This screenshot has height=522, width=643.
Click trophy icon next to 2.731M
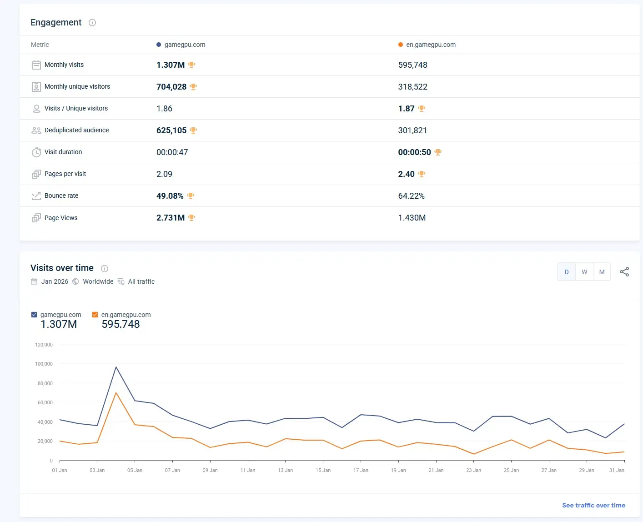coord(192,218)
